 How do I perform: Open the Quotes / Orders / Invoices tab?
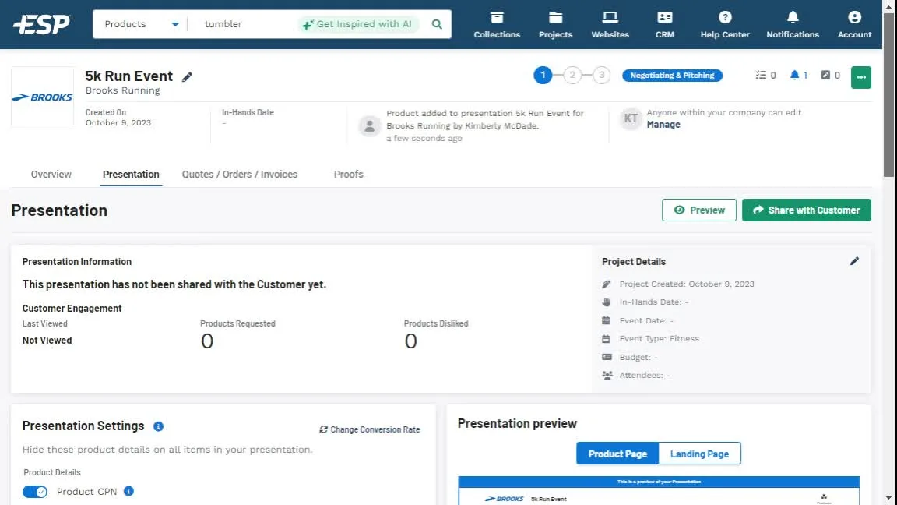pos(240,174)
